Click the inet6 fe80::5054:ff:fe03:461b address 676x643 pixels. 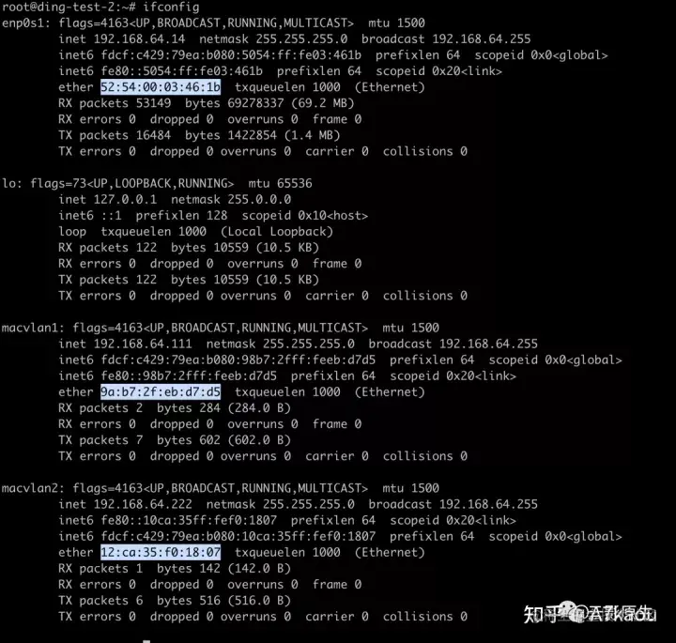click(x=181, y=70)
